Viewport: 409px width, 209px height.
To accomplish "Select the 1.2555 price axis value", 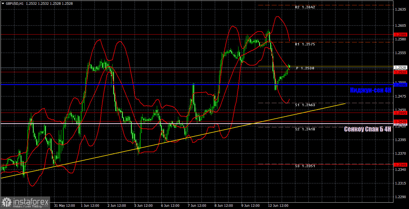I will [x=400, y=53].
